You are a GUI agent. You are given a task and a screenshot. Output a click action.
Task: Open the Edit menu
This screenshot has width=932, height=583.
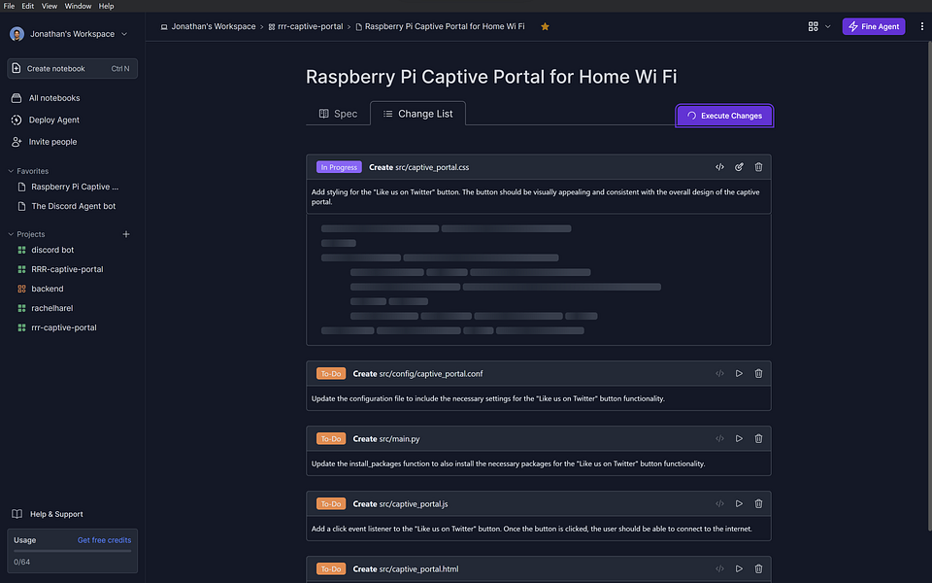[28, 6]
